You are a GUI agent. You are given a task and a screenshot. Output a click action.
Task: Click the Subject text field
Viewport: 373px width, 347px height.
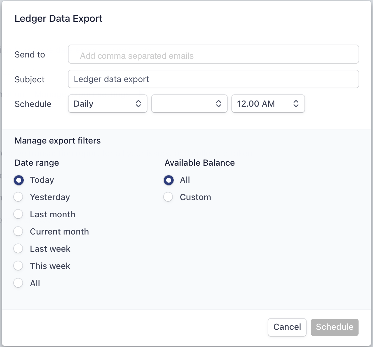(x=213, y=79)
